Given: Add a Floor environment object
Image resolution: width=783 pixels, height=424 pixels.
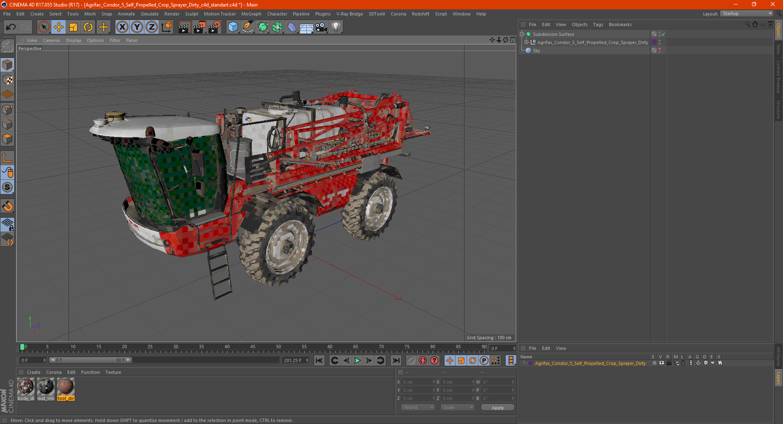Looking at the screenshot, I should 307,27.
